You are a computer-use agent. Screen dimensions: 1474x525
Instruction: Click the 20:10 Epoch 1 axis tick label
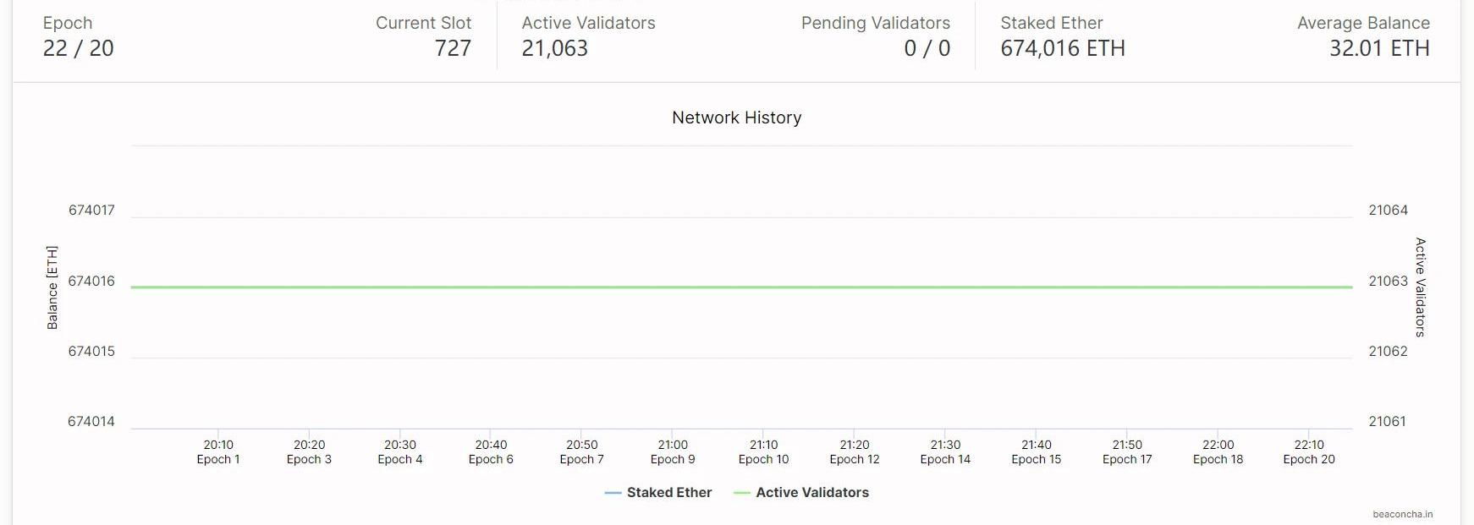tap(218, 451)
